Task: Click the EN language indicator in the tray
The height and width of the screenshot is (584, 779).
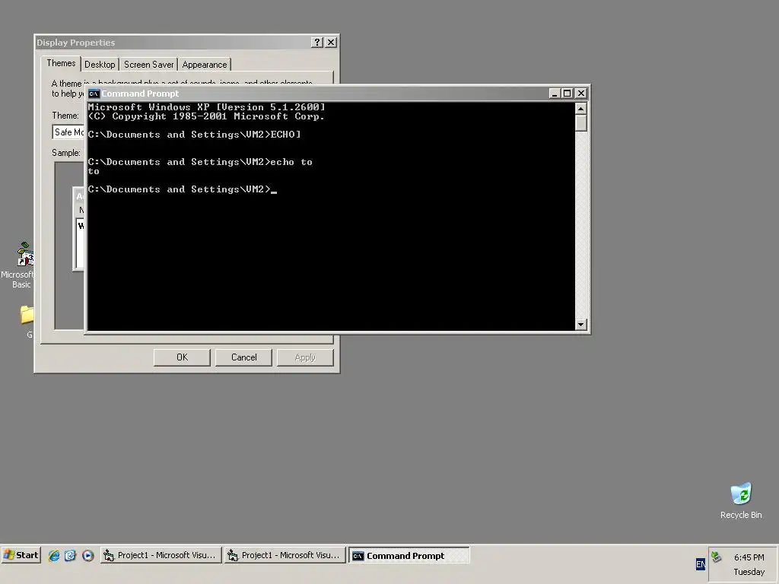Action: coord(700,564)
